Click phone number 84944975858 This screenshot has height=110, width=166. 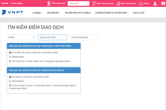point(18,57)
